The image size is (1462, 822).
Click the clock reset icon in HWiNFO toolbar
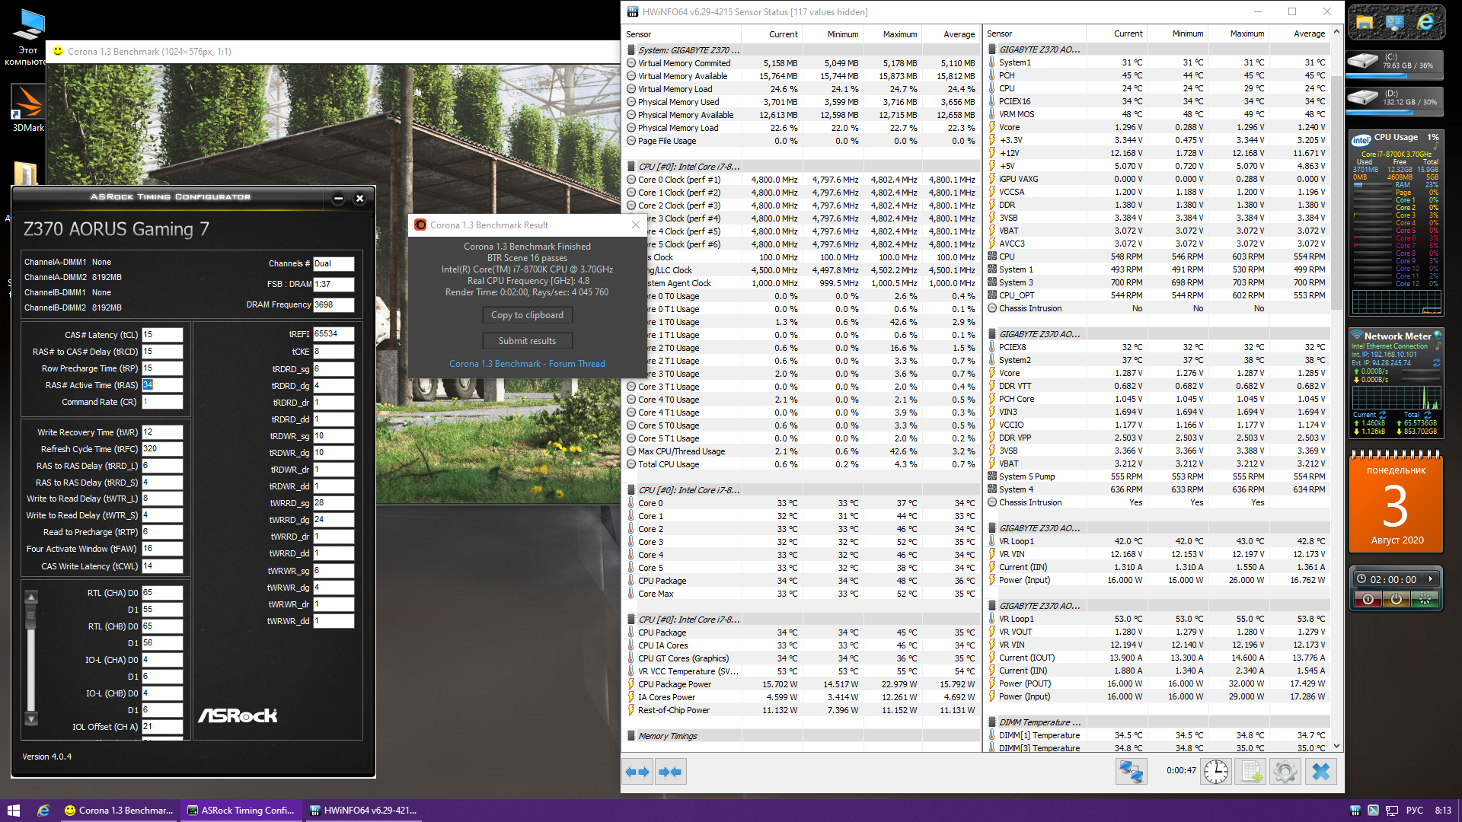(x=1215, y=772)
